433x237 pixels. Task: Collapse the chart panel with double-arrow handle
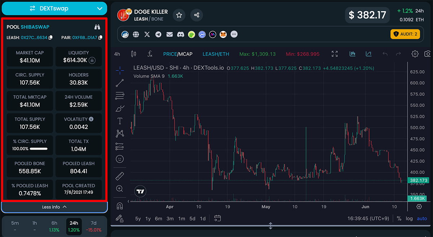pos(270,226)
